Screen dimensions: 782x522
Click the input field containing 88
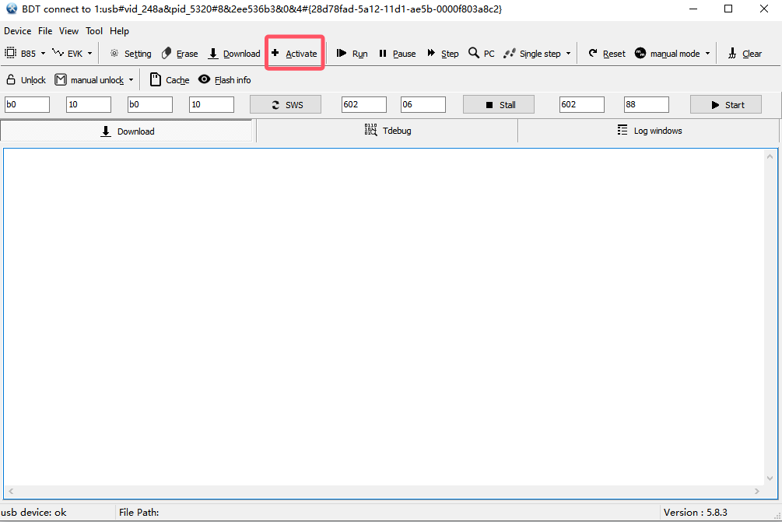(647, 105)
